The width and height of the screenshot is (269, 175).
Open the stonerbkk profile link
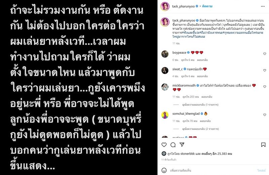pyautogui.click(x=188, y=154)
